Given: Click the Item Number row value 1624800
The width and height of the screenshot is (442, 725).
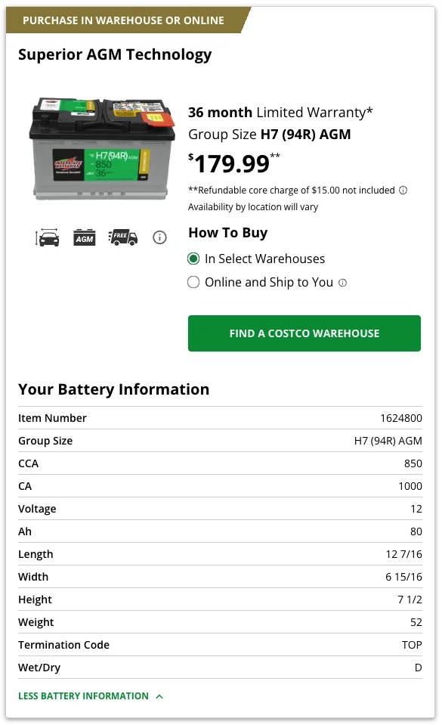Looking at the screenshot, I should tap(401, 418).
